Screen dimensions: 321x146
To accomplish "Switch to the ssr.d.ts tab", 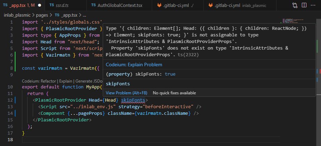I will click(63, 6).
